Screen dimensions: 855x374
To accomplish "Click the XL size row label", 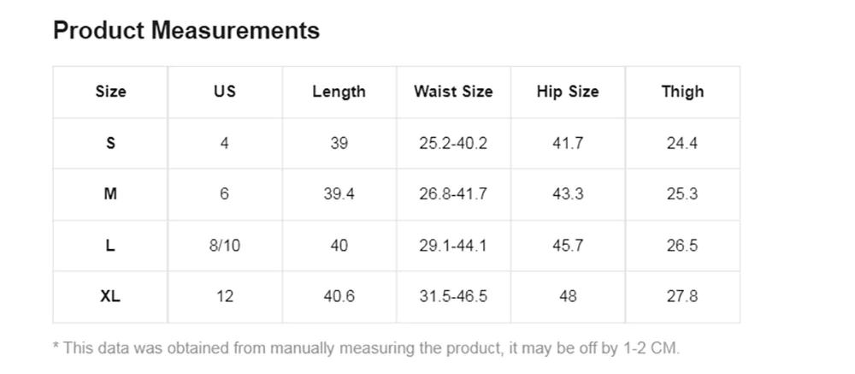I will (x=110, y=296).
